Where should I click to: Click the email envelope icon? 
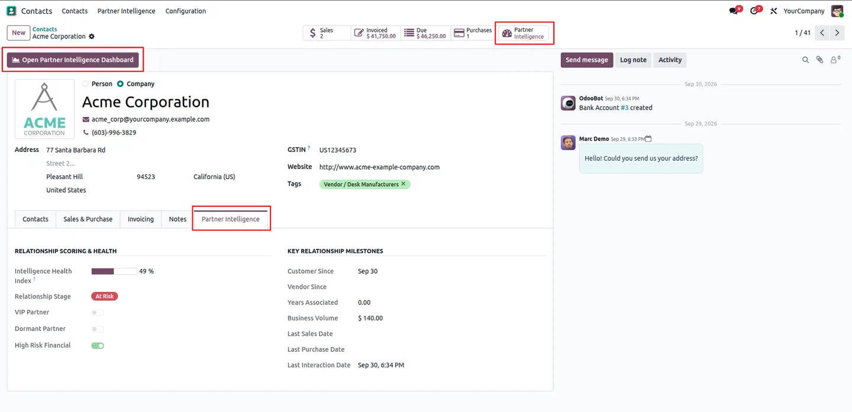pyautogui.click(x=86, y=119)
